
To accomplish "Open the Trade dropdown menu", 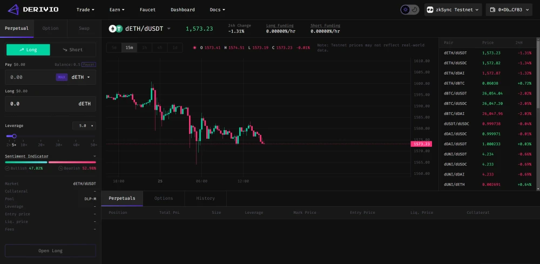I will click(85, 10).
